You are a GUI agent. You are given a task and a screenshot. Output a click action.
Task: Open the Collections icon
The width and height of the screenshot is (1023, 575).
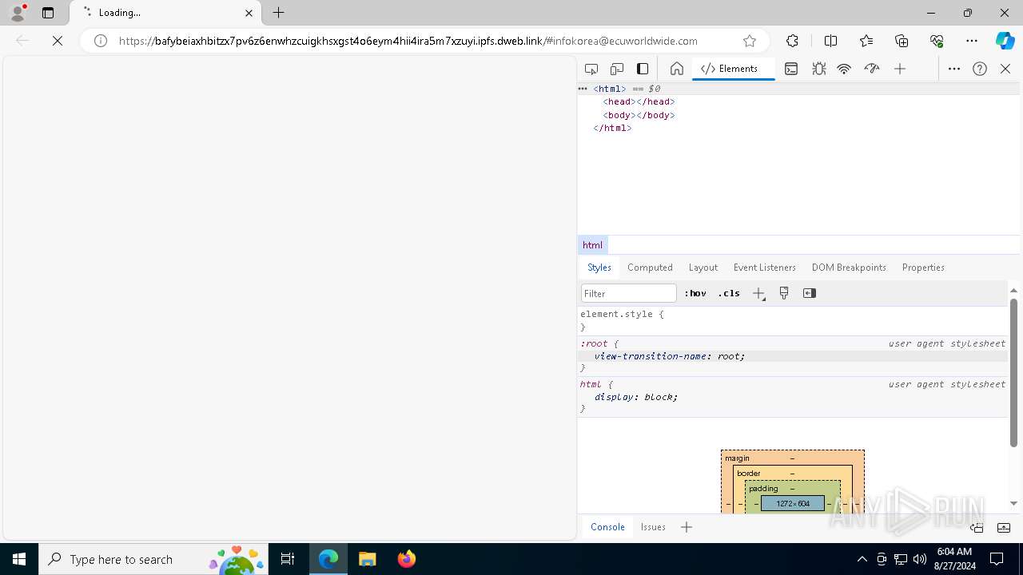click(x=902, y=41)
